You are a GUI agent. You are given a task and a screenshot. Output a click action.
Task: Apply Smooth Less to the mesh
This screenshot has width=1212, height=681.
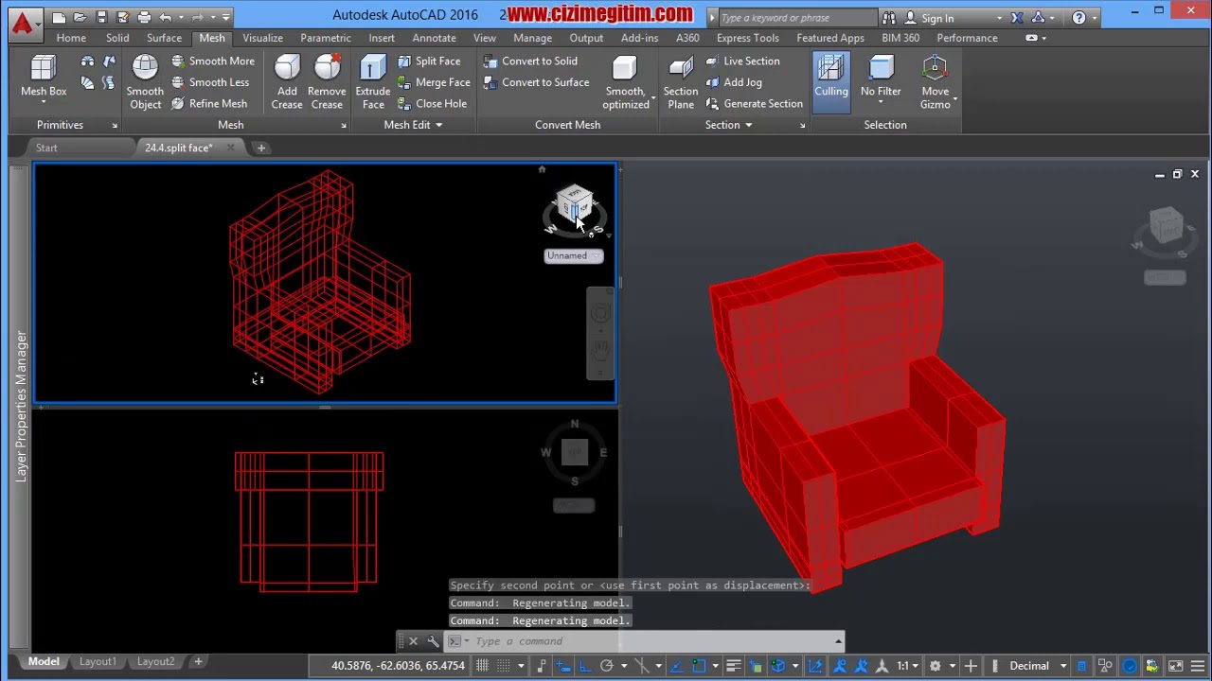click(x=210, y=82)
